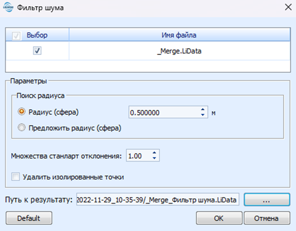
Task: Select the Радиус (сфера) radio button
Action: click(21, 112)
